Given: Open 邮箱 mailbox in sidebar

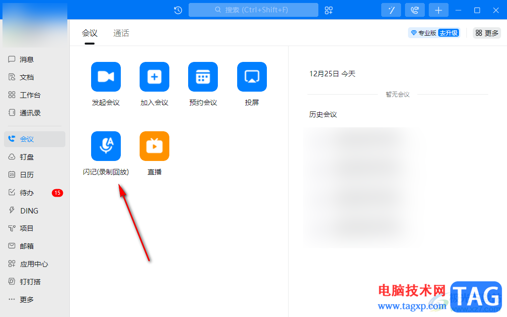Looking at the screenshot, I should click(35, 246).
